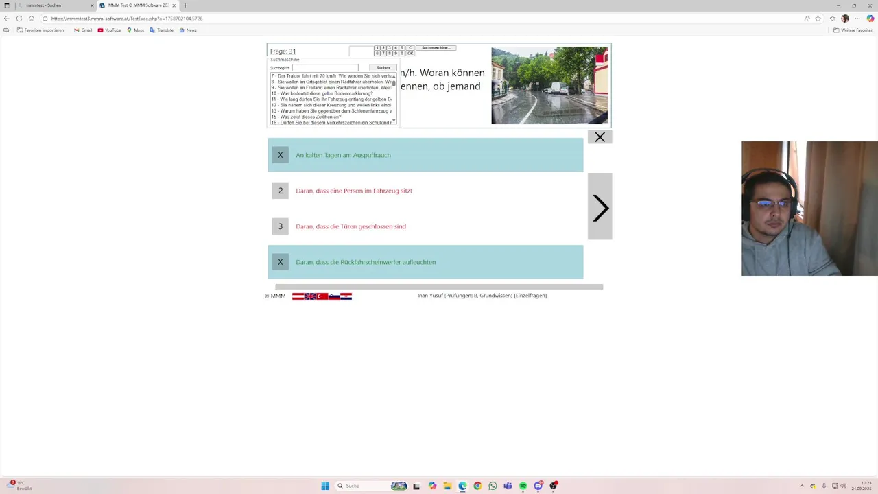Click scroll-up arrow of search results list
878x494 pixels.
(x=394, y=76)
